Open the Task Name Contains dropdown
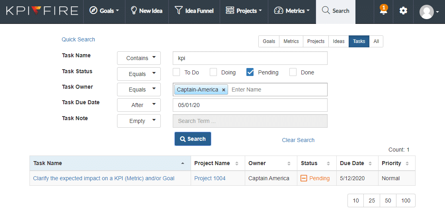 click(x=139, y=58)
